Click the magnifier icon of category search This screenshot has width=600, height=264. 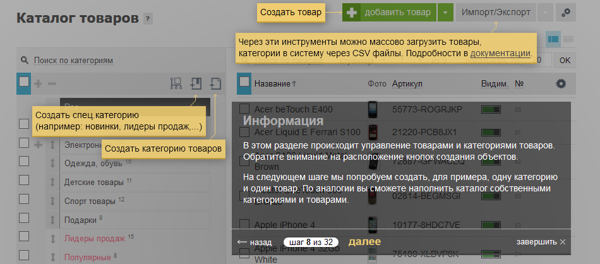point(25,61)
